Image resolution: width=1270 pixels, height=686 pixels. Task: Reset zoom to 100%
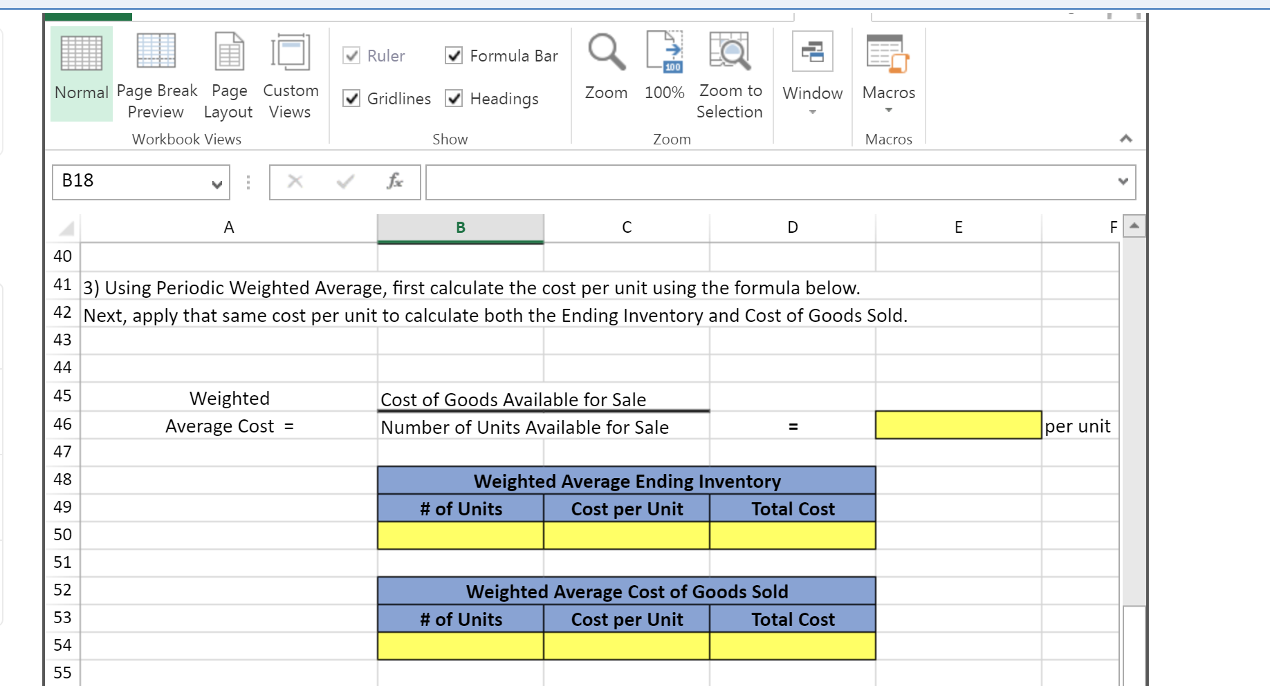click(x=665, y=67)
